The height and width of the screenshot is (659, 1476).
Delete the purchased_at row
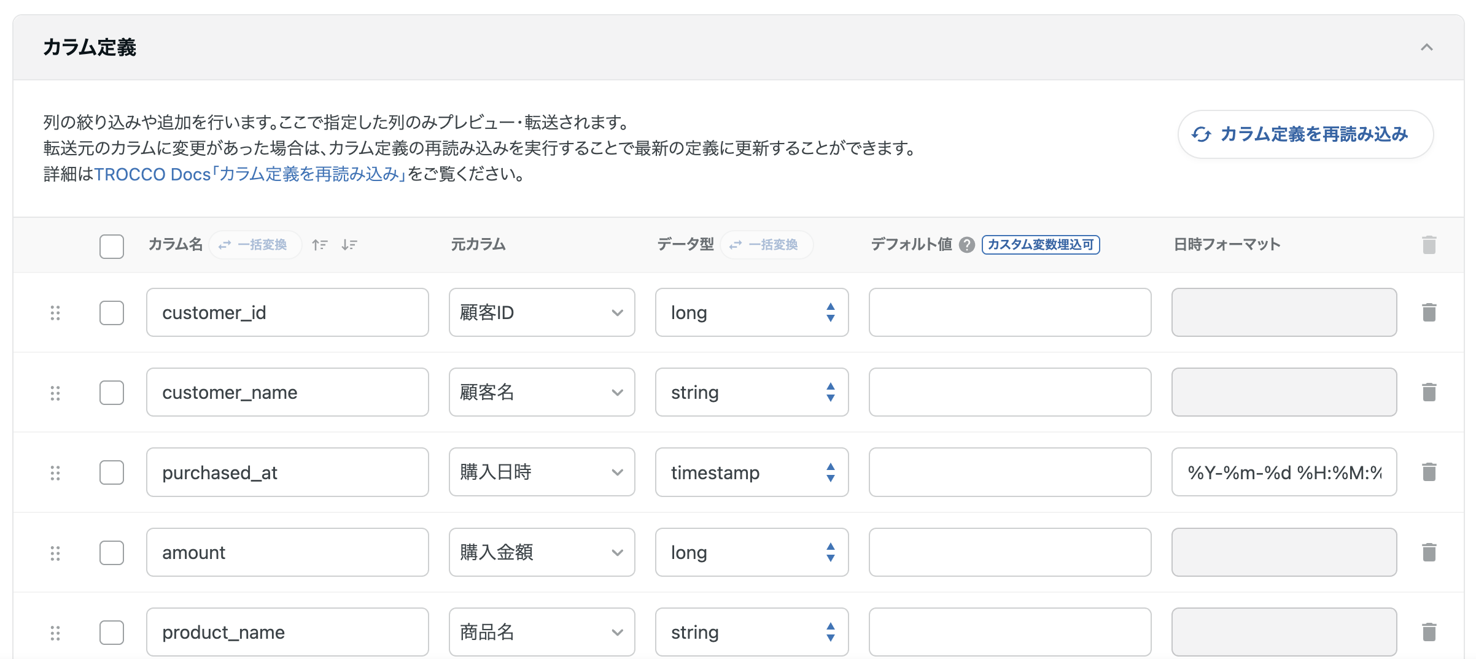[1429, 472]
